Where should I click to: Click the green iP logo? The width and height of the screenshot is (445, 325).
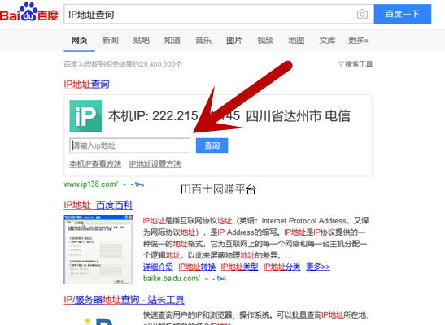pyautogui.click(x=85, y=116)
